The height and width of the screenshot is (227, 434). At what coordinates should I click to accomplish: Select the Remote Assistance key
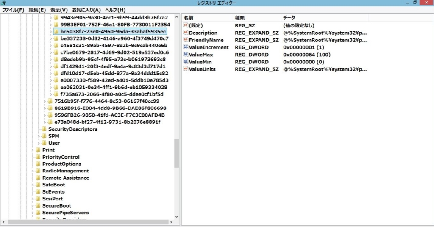click(66, 178)
